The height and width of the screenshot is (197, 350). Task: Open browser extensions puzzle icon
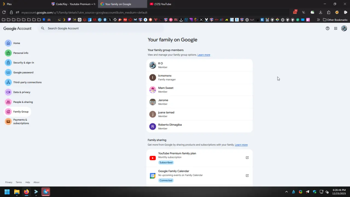(x=329, y=12)
